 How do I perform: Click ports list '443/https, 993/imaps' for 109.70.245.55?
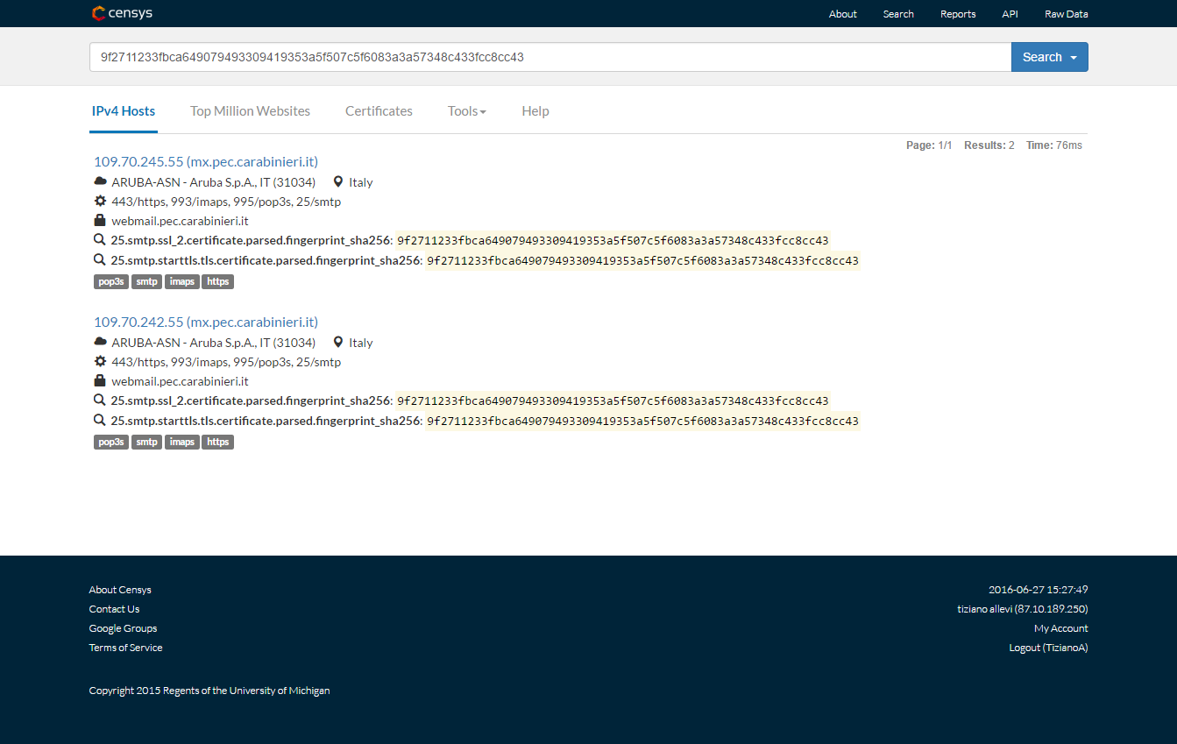click(x=226, y=202)
